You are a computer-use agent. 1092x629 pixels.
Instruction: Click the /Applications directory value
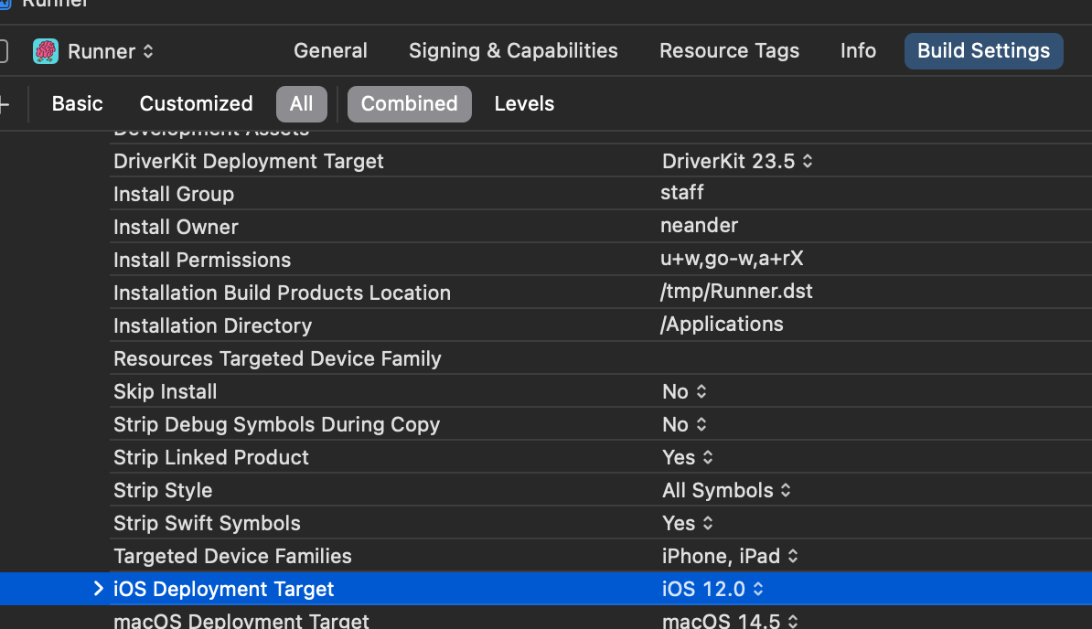click(722, 325)
